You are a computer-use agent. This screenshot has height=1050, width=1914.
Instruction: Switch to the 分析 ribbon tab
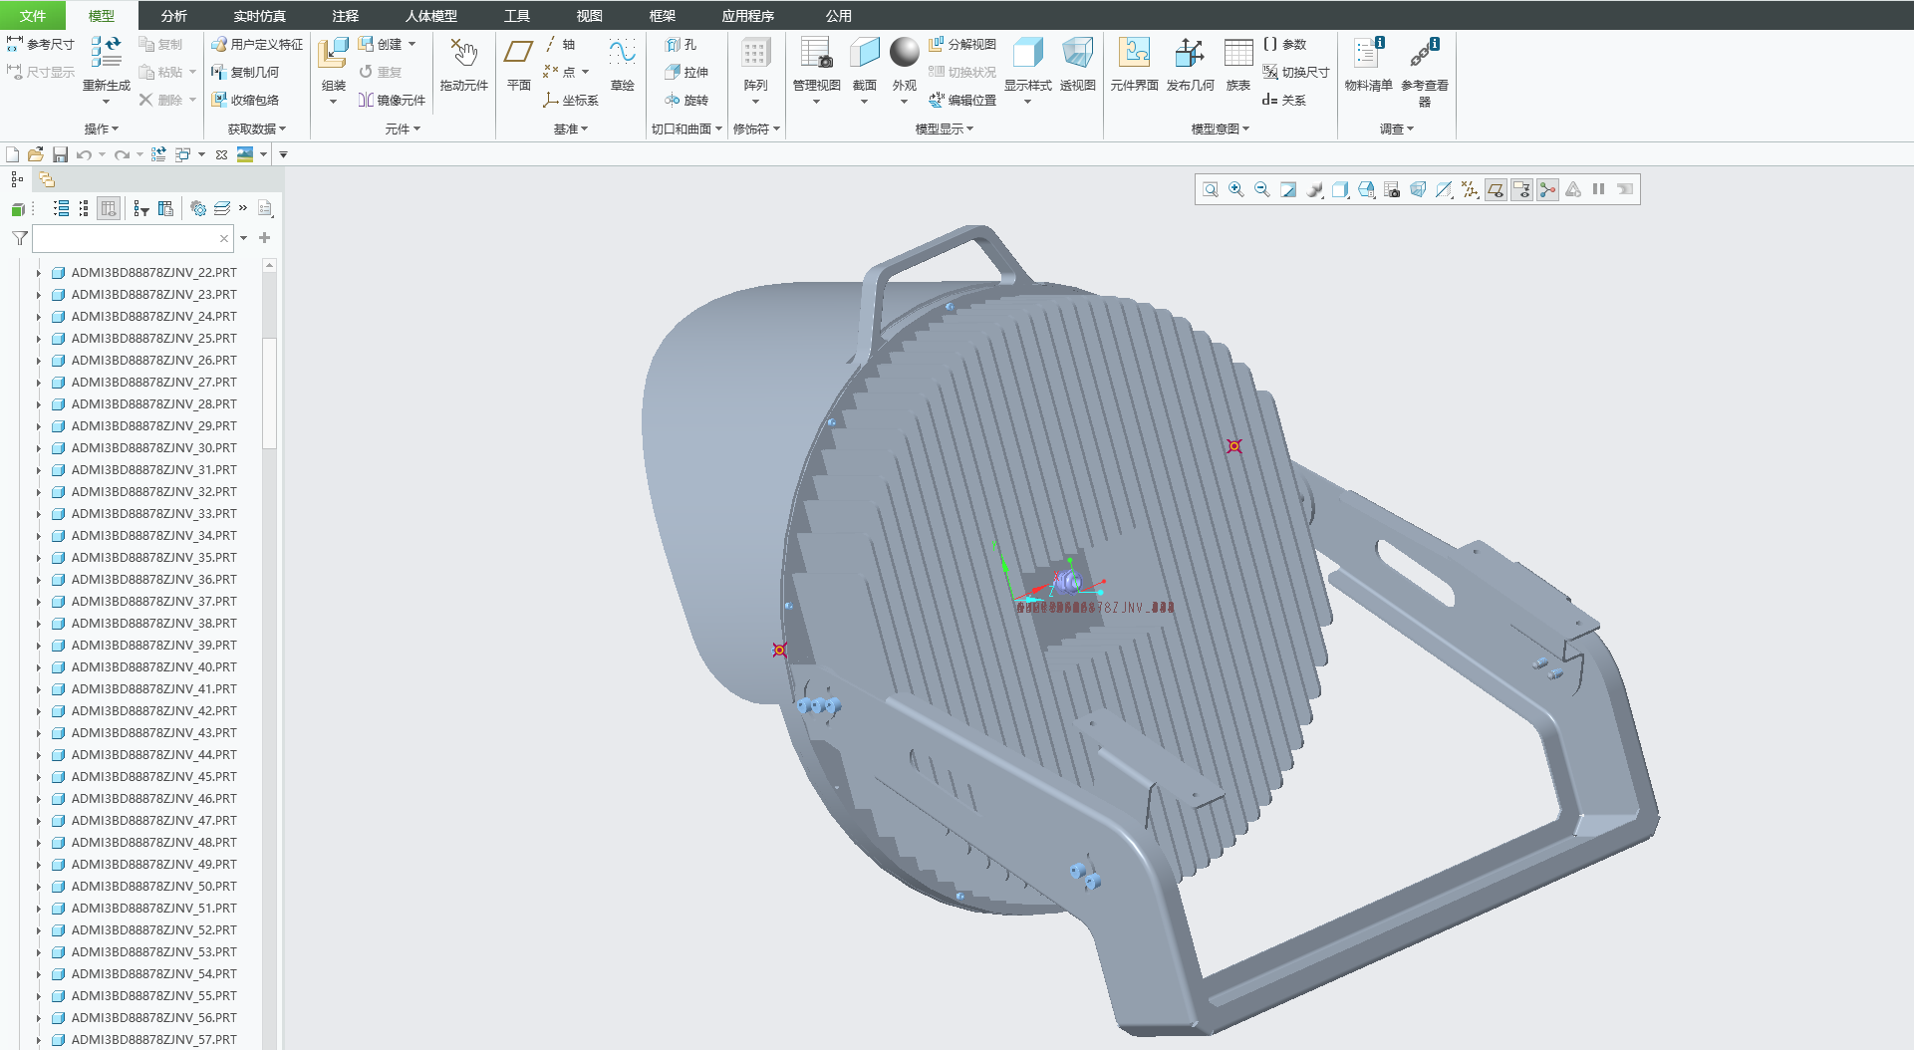pos(173,16)
